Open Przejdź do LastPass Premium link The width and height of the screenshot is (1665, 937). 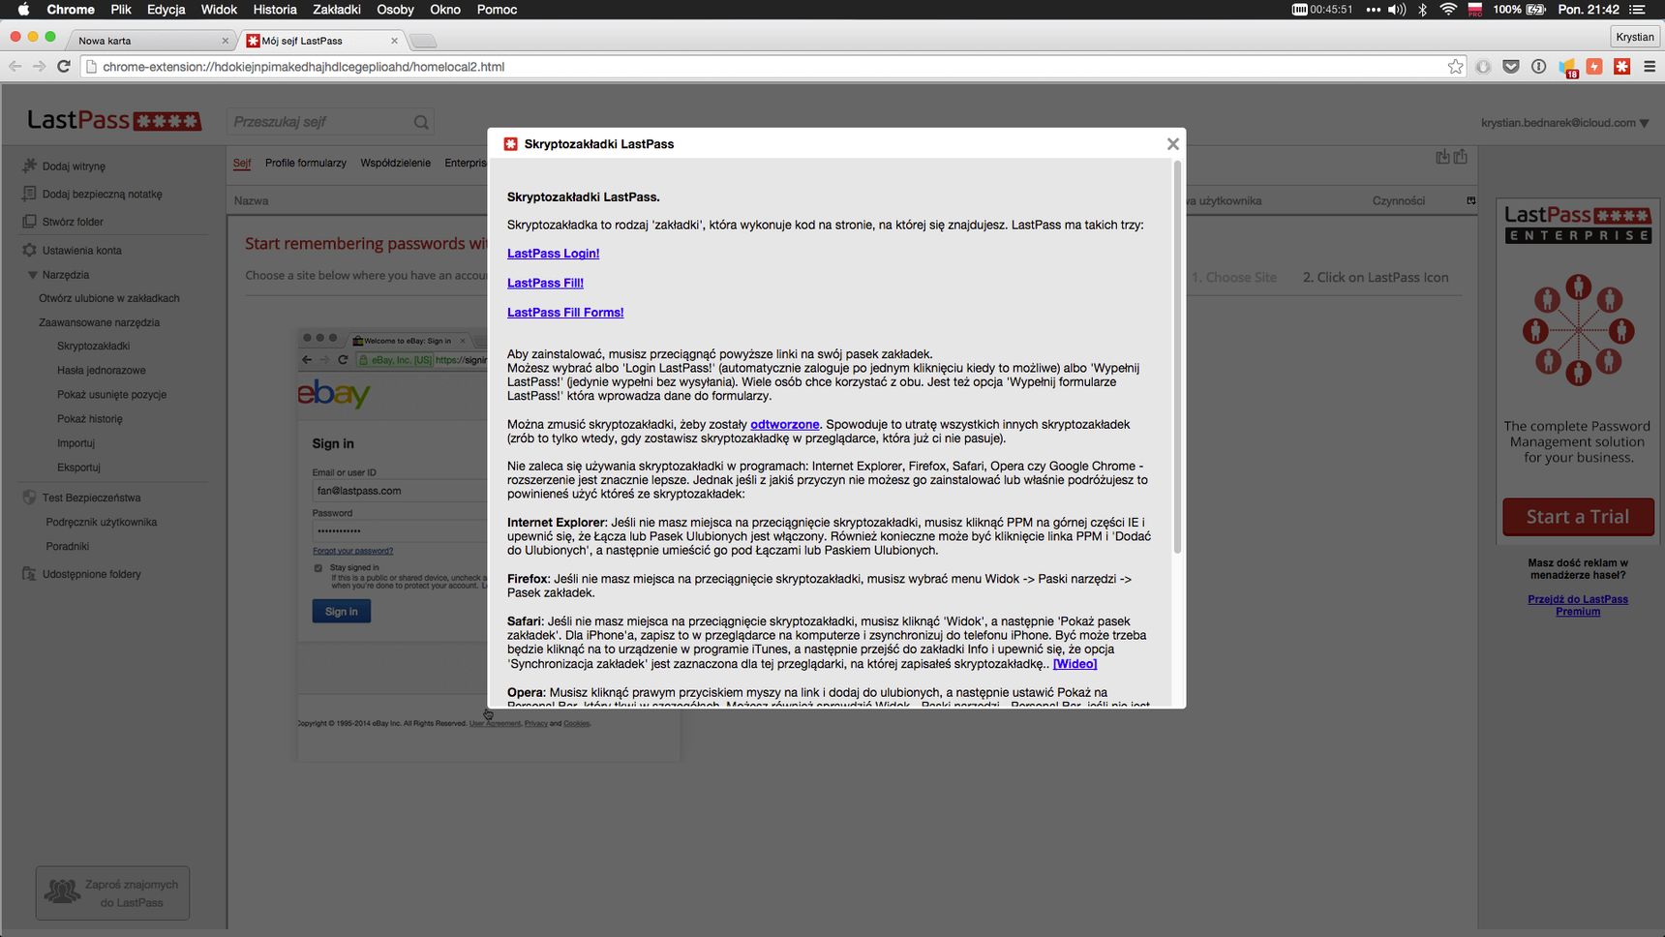(x=1578, y=605)
